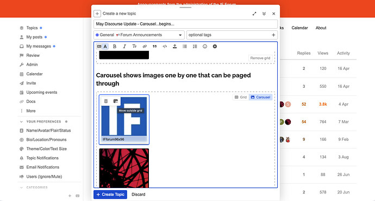The image size is (375, 201).
Task: Minimize the composer with double chevron
Action: [264, 14]
